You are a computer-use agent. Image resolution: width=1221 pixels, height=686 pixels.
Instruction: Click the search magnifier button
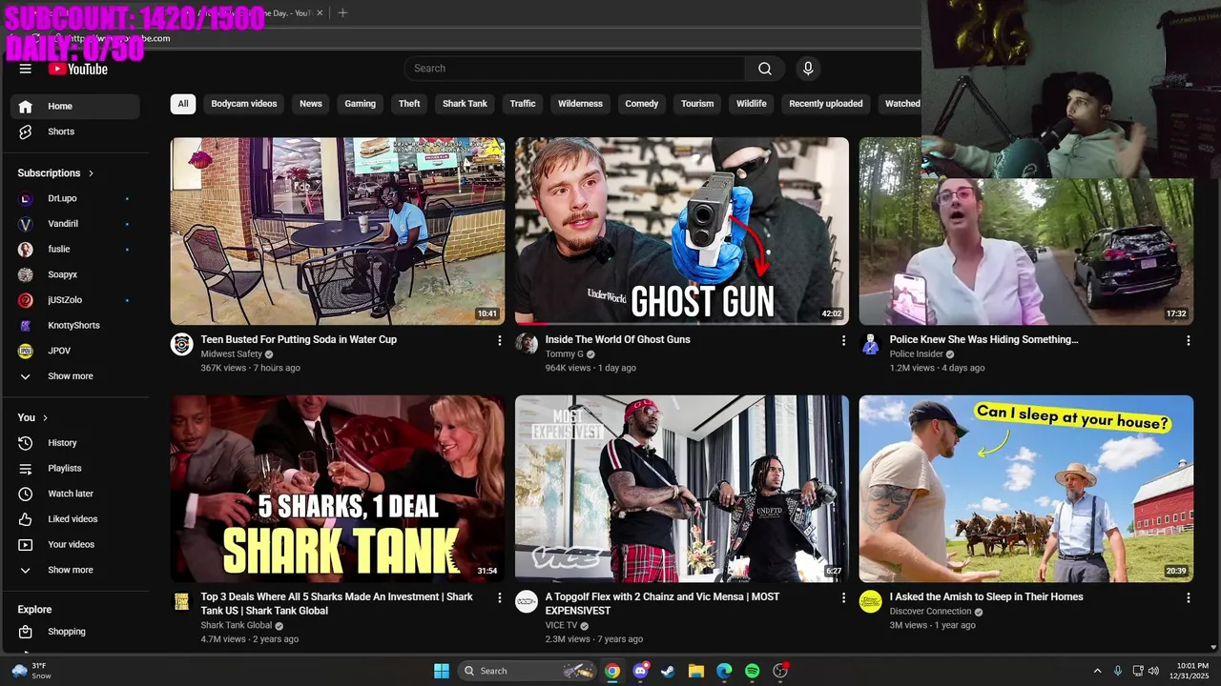(765, 69)
